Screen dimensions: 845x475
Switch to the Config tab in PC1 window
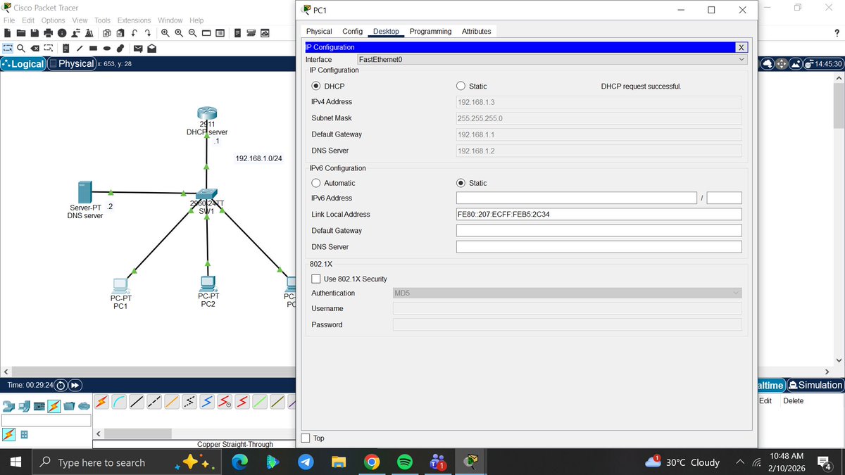coord(352,31)
